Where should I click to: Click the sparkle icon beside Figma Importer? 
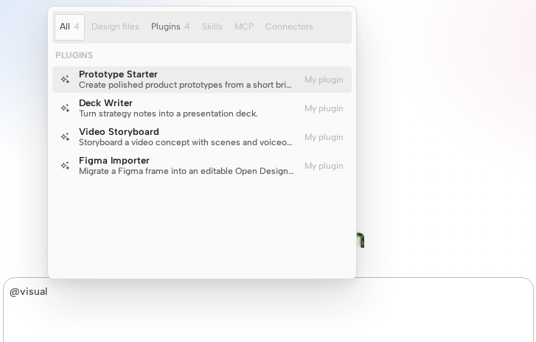[x=65, y=166]
